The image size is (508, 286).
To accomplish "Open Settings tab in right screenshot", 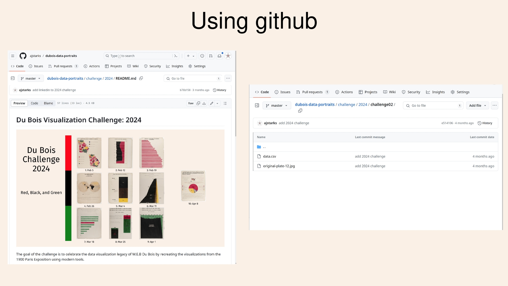I will [460, 92].
